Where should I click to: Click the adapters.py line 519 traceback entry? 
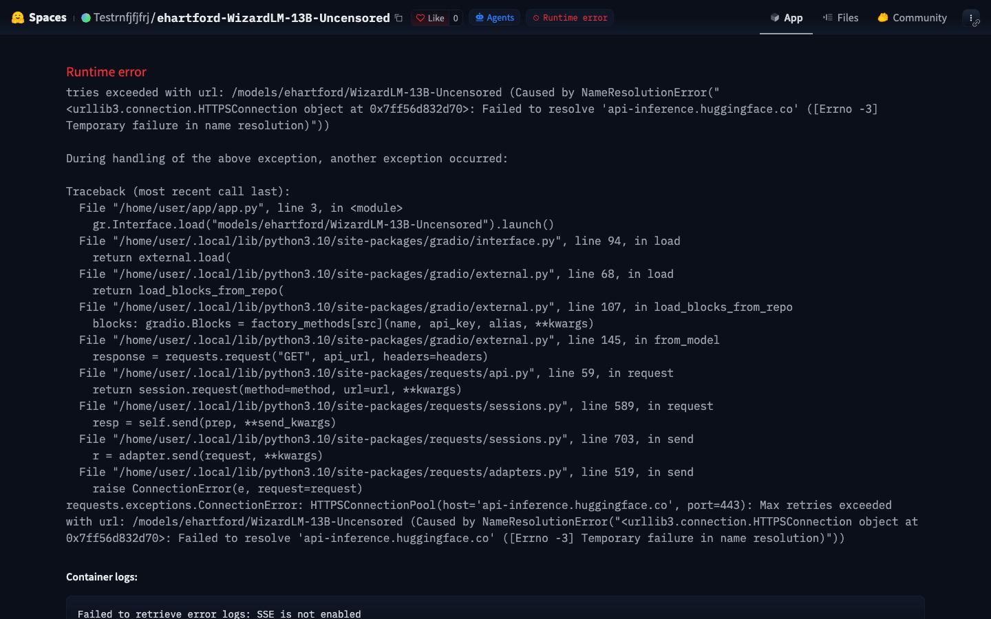coord(386,472)
